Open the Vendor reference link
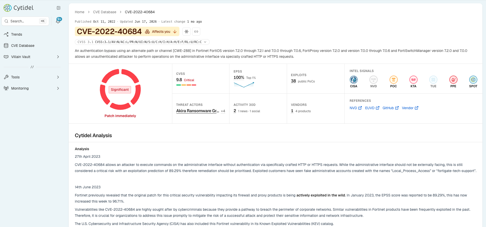The height and width of the screenshot is (227, 486). point(410,108)
